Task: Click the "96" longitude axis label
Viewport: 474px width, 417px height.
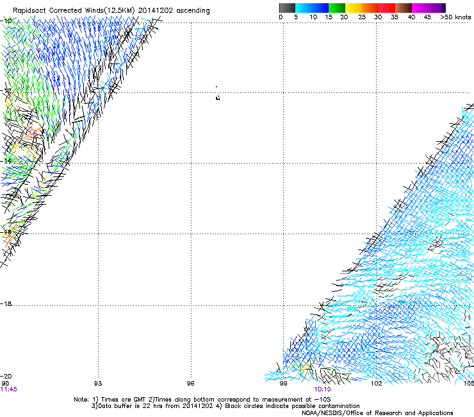Action: 190,384
